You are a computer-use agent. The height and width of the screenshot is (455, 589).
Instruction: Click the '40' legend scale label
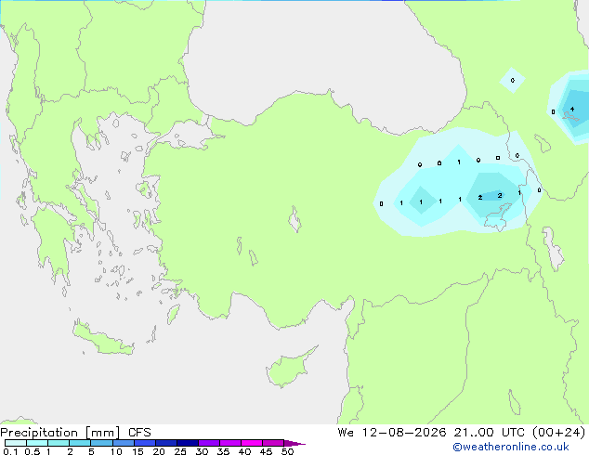click(x=244, y=451)
